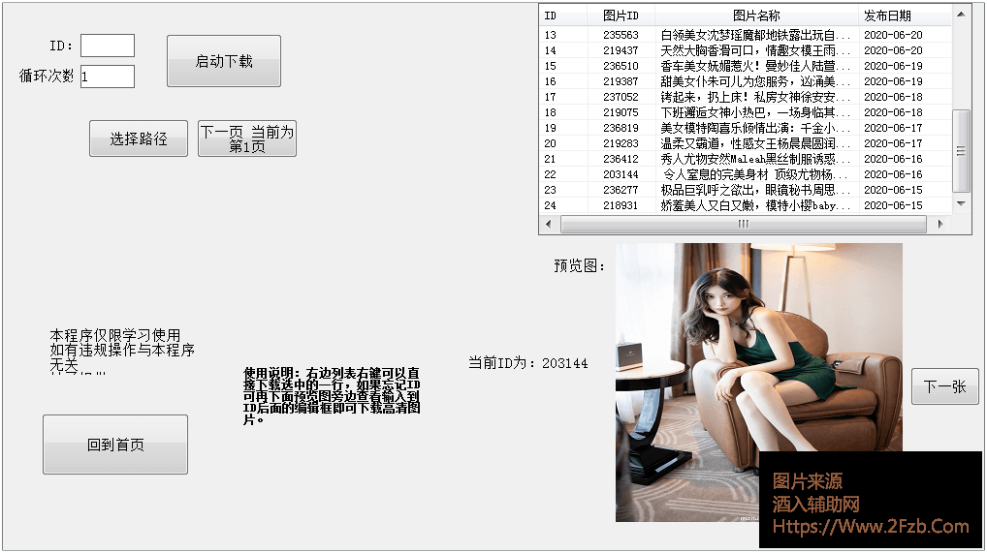Select row with image ID 203144
The image size is (987, 553).
746,174
